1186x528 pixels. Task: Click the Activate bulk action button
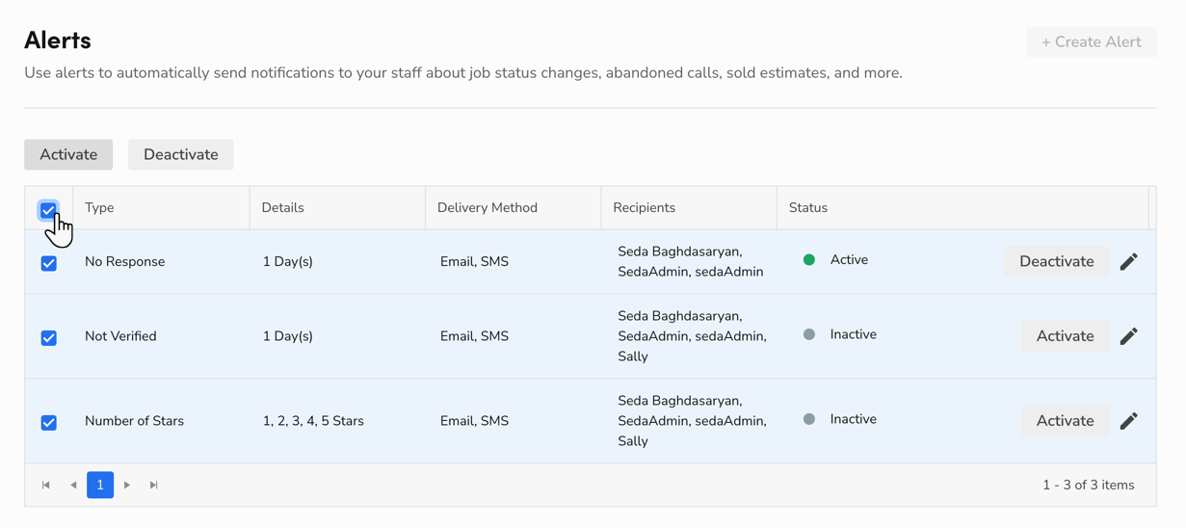pyautogui.click(x=68, y=154)
